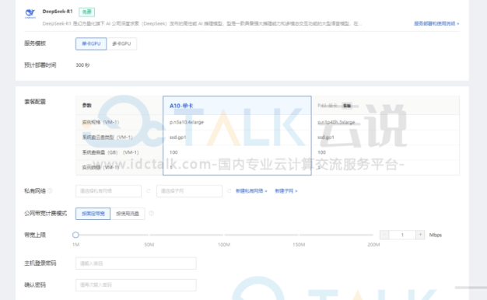Click the DeepSeek whale logo icon

tap(30, 13)
